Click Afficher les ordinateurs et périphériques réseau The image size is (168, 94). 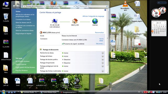pyautogui.click(x=25, y=15)
